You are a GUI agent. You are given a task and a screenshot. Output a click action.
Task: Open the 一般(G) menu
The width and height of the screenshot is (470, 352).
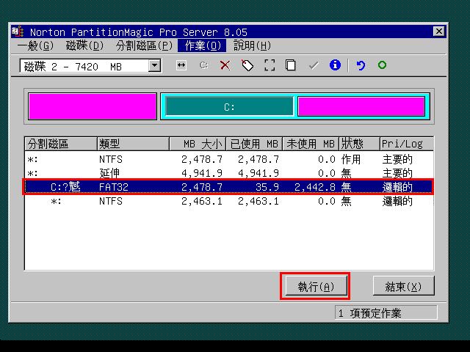coord(35,45)
